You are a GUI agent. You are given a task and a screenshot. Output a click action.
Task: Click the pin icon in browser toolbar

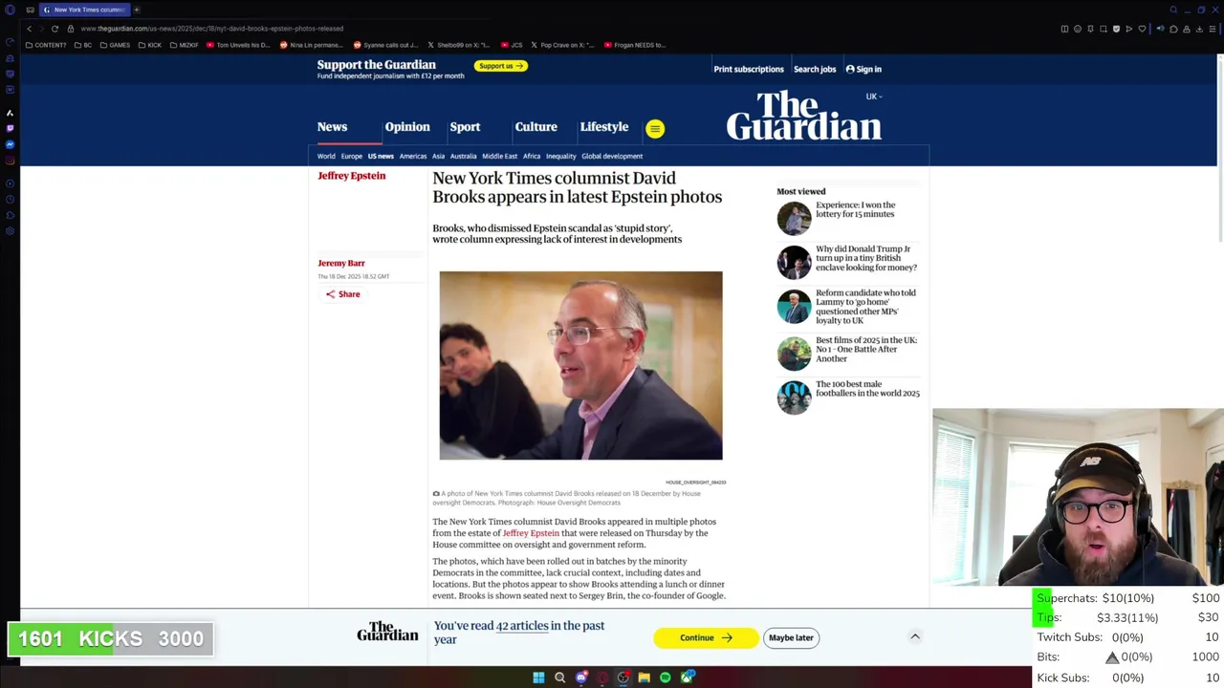1090,29
